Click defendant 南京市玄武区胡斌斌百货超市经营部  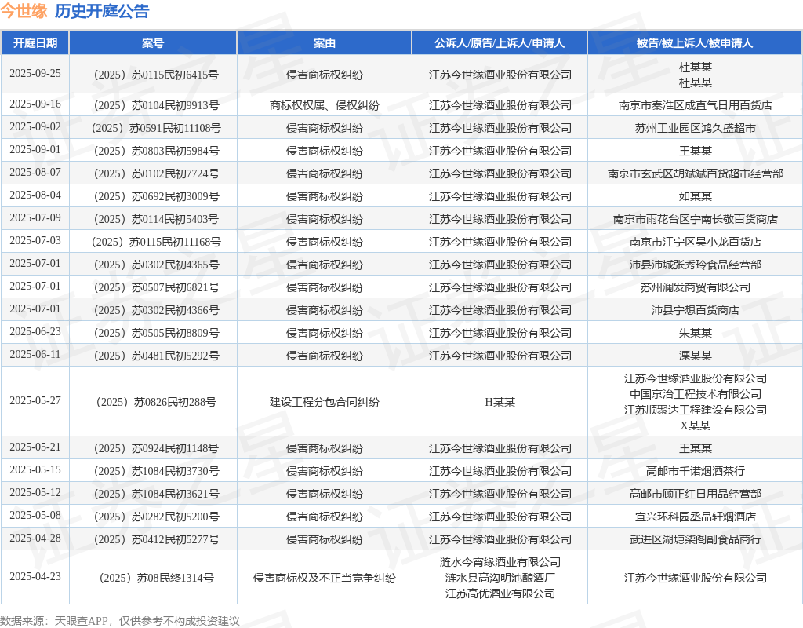[695, 173]
